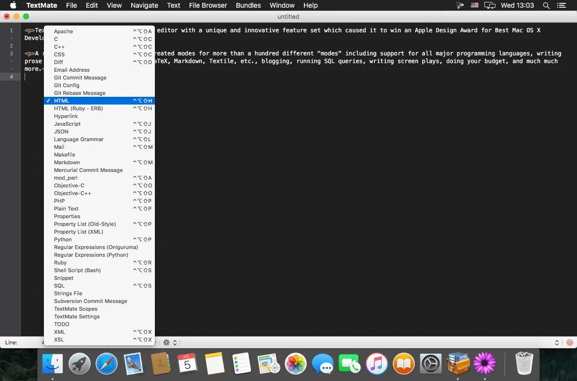Open the bundle actions gear menu
This screenshot has width=577, height=381.
click(169, 342)
